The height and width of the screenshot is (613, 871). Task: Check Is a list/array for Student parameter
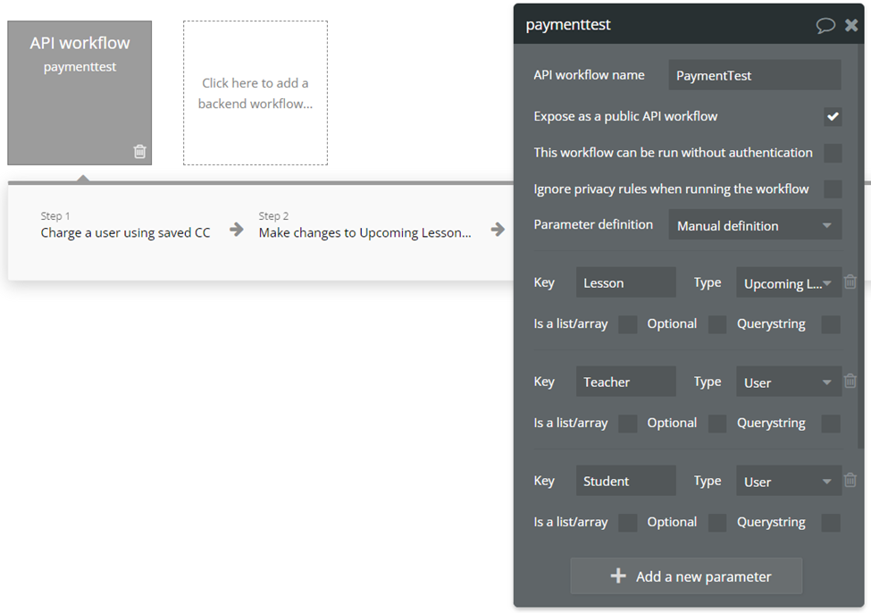click(628, 523)
